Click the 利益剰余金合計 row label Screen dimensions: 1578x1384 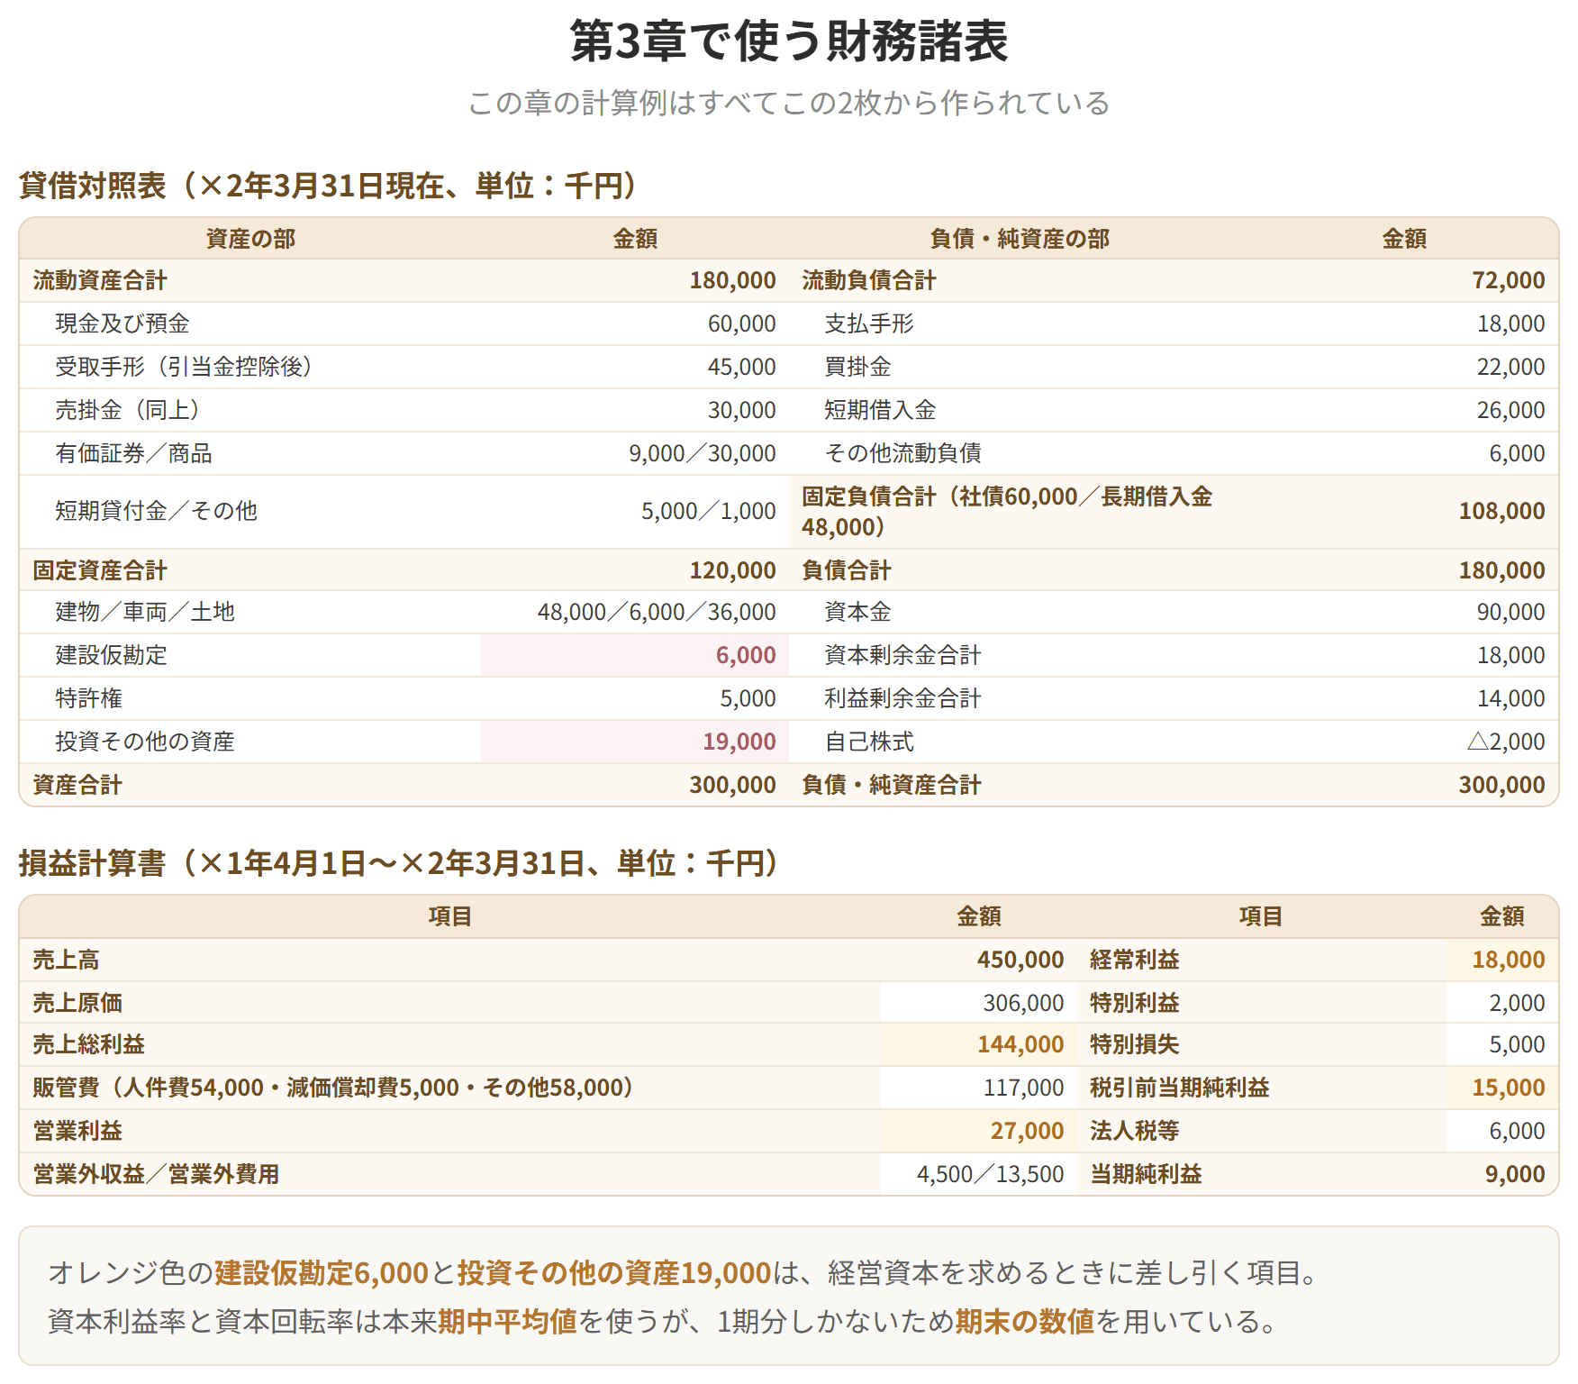coord(902,698)
